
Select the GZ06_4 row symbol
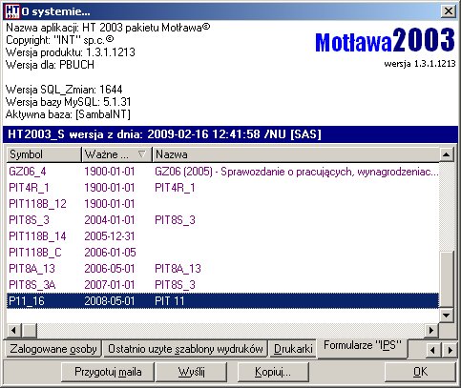tap(28, 172)
